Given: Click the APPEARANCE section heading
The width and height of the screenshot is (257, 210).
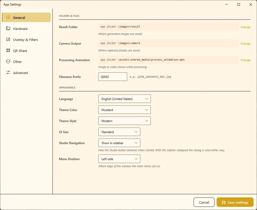Looking at the screenshot, I should tap(67, 88).
